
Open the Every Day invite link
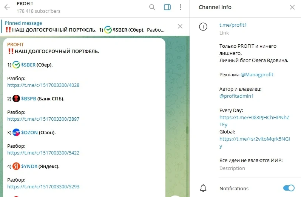click(x=254, y=121)
